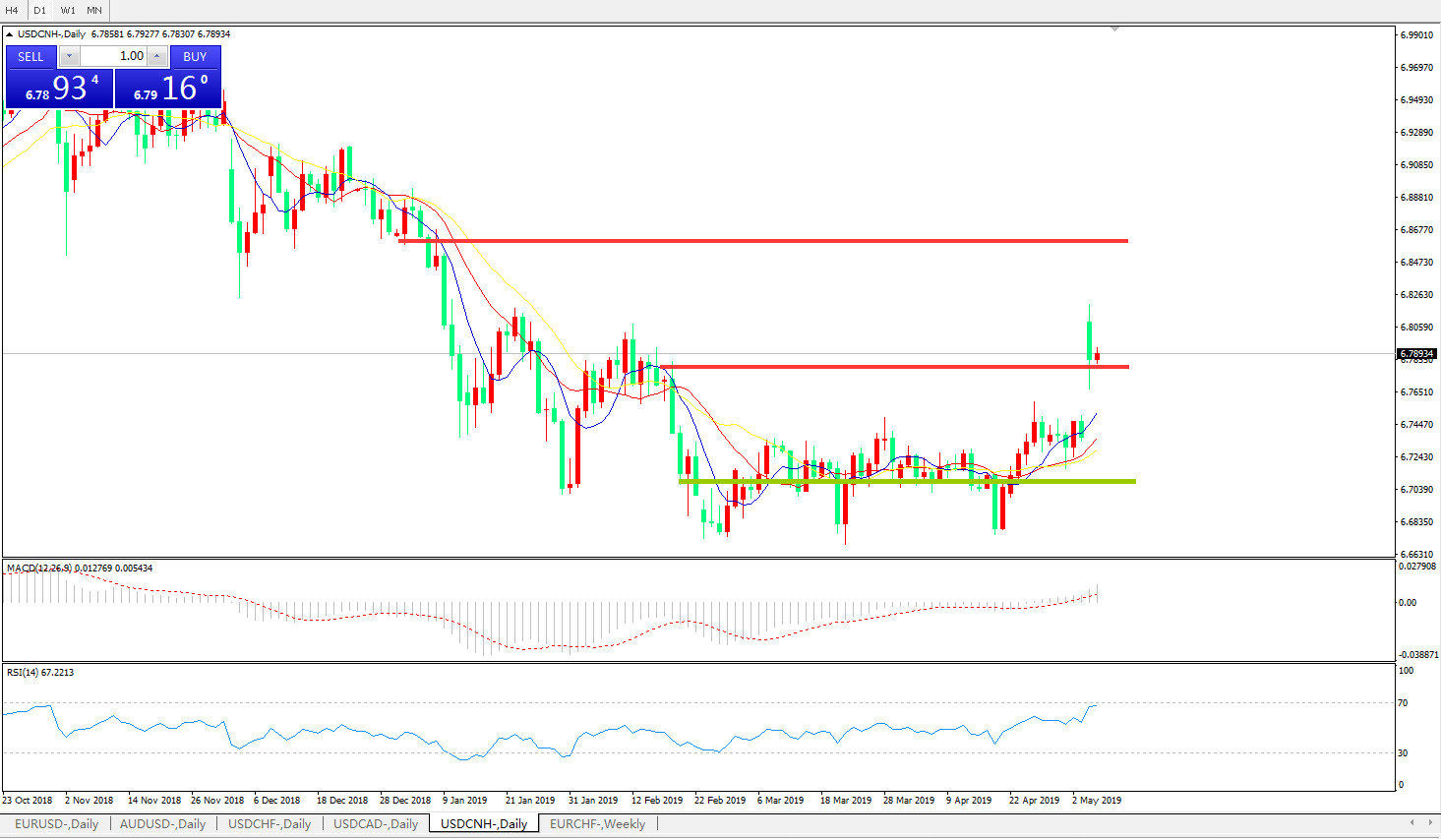Click the trade volume input field
1441x839 pixels.
coord(113,56)
